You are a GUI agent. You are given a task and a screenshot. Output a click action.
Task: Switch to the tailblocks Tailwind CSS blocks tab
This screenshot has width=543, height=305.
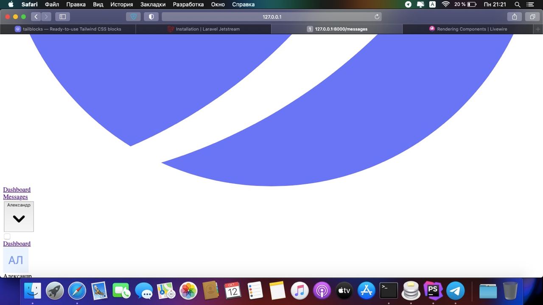point(68,29)
